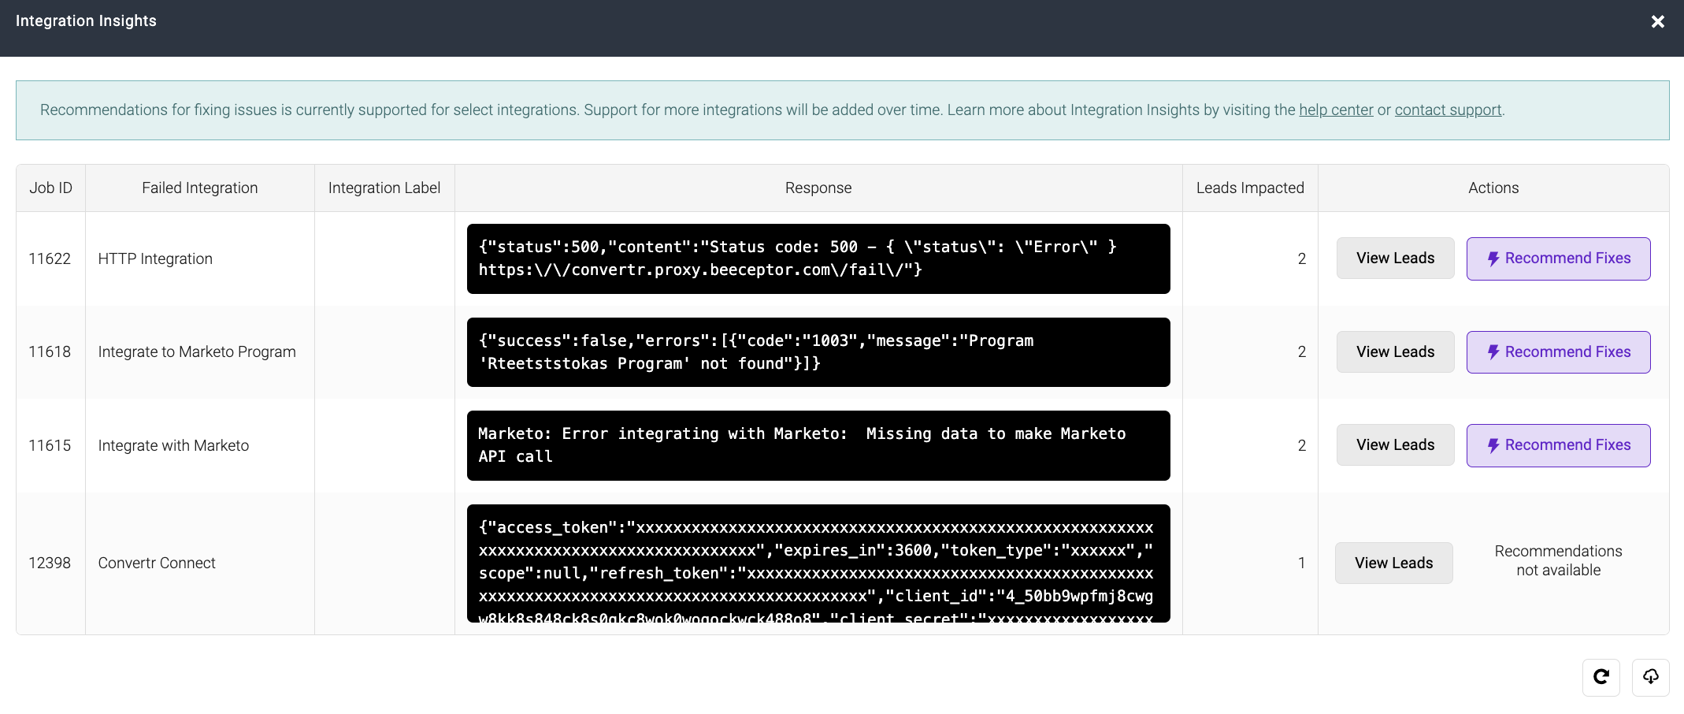The image size is (1684, 714).
Task: Recommend Fixes for Integrate to Marketo Program
Action: (1558, 352)
